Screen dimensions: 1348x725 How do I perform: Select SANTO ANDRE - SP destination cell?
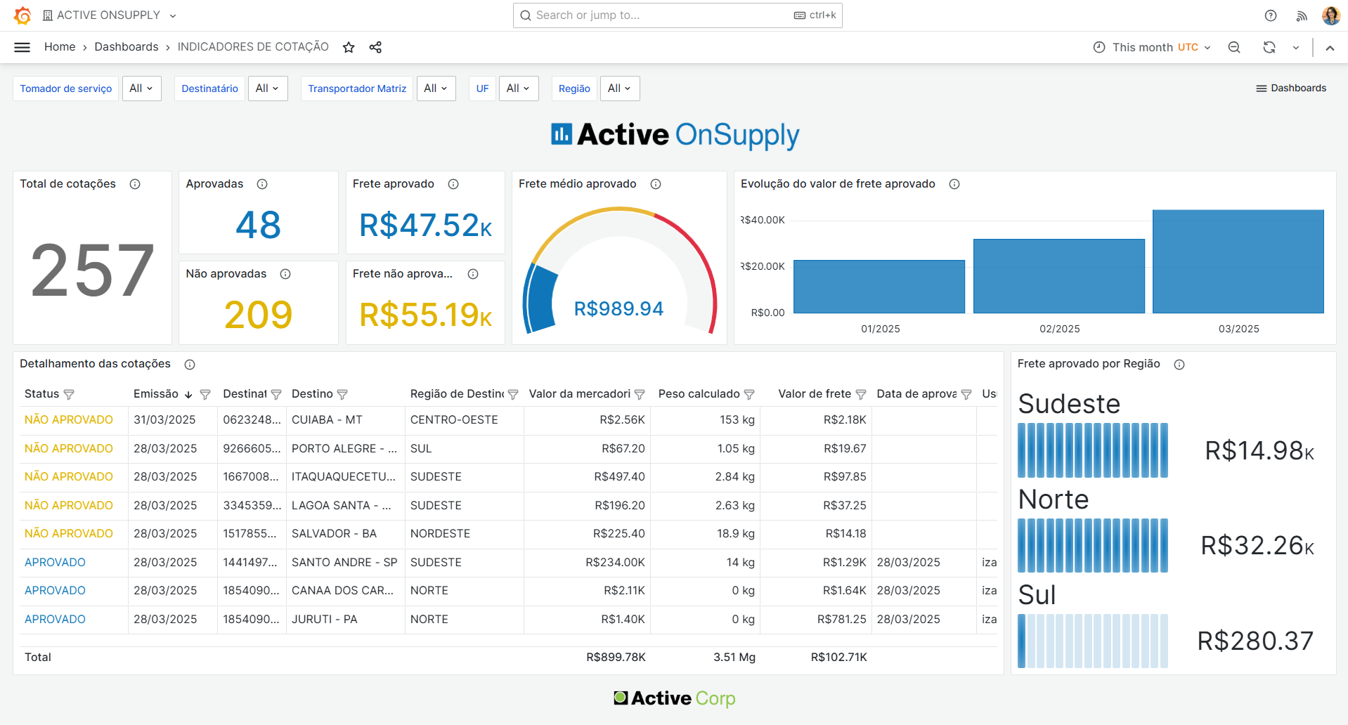click(x=345, y=563)
